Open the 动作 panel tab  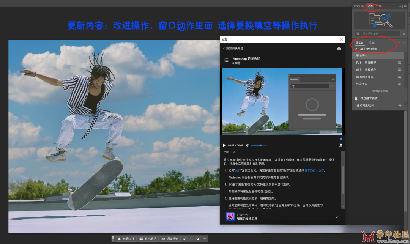tap(370, 6)
